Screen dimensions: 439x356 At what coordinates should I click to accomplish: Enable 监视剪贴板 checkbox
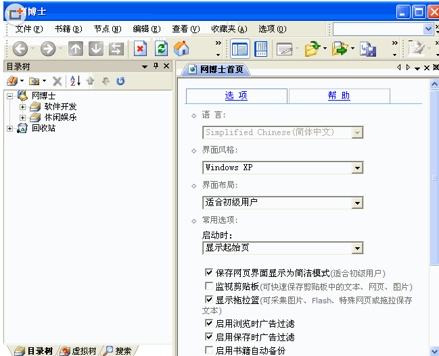coord(209,286)
